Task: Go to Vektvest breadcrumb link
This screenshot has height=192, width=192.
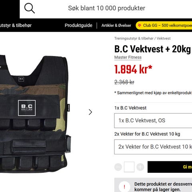Action: [x=164, y=38]
